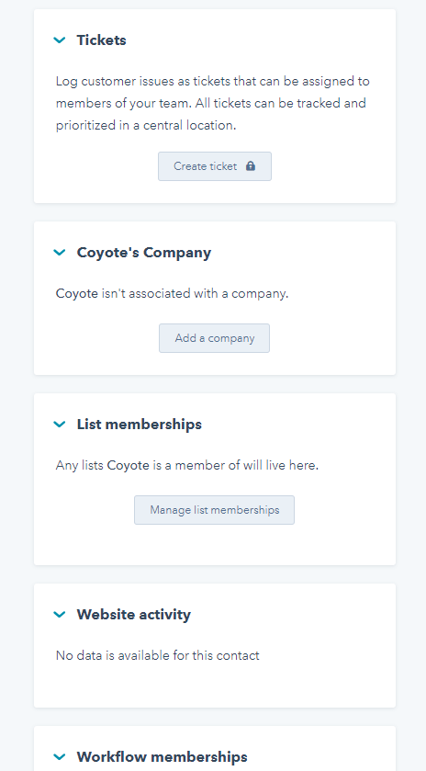Screen dimensions: 426x771
Task: Collapse the Tickets section chevron
Action: (60, 40)
